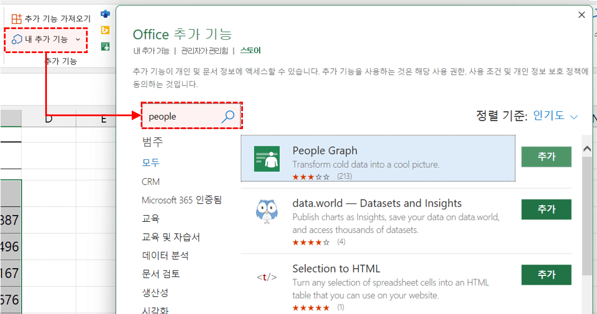Select the 스토어 tab

click(250, 51)
